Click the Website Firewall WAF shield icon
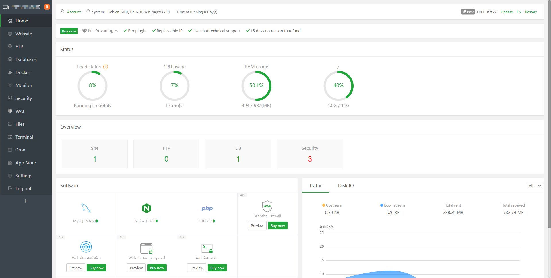 (x=267, y=206)
